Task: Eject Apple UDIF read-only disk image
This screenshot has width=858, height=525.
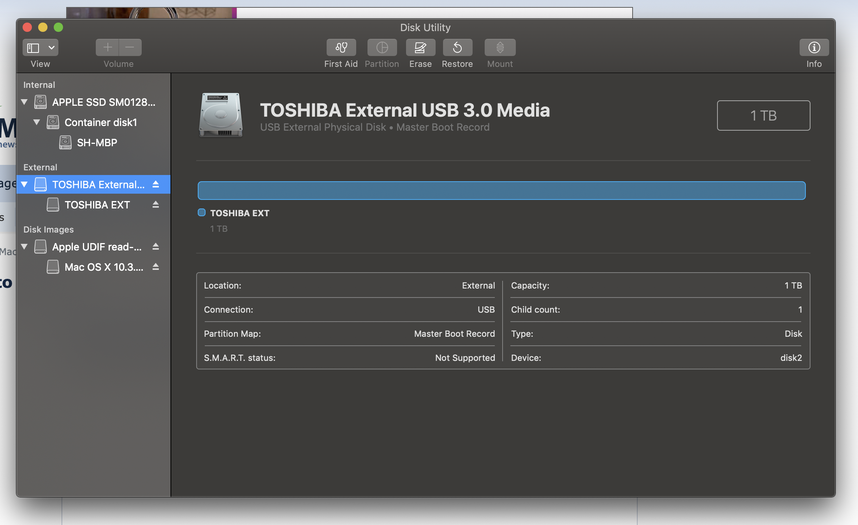Action: [x=156, y=247]
